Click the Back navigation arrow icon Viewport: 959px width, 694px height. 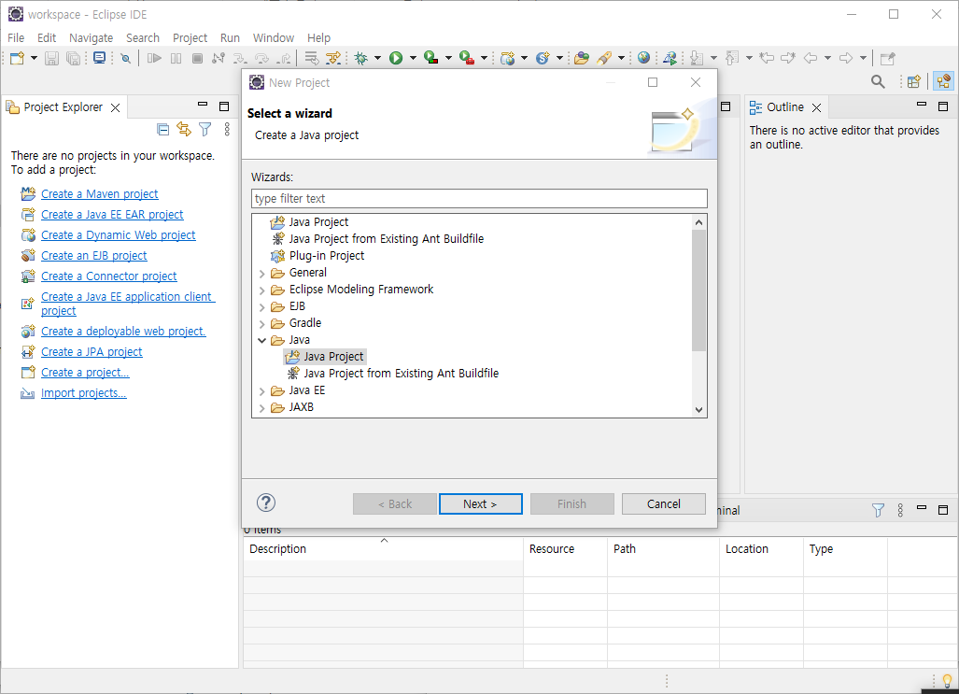pos(811,58)
